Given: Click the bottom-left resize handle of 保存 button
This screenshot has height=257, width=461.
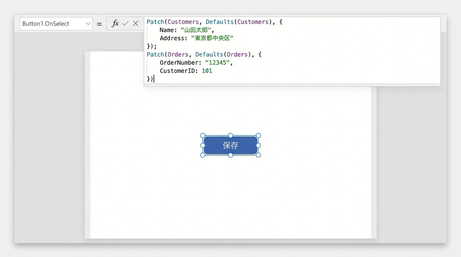Looking at the screenshot, I should pyautogui.click(x=203, y=155).
